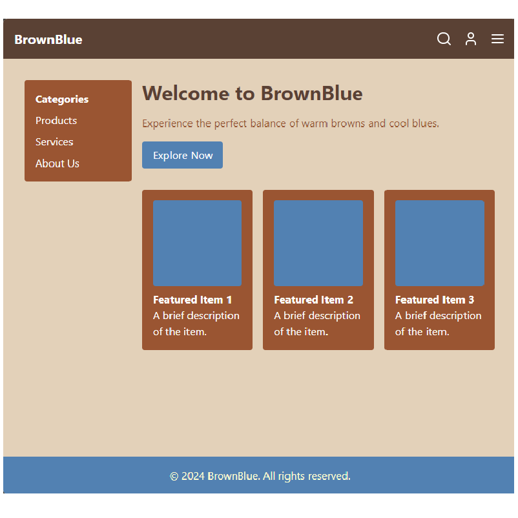Open the profile person icon
Image resolution: width=518 pixels, height=518 pixels.
click(470, 39)
